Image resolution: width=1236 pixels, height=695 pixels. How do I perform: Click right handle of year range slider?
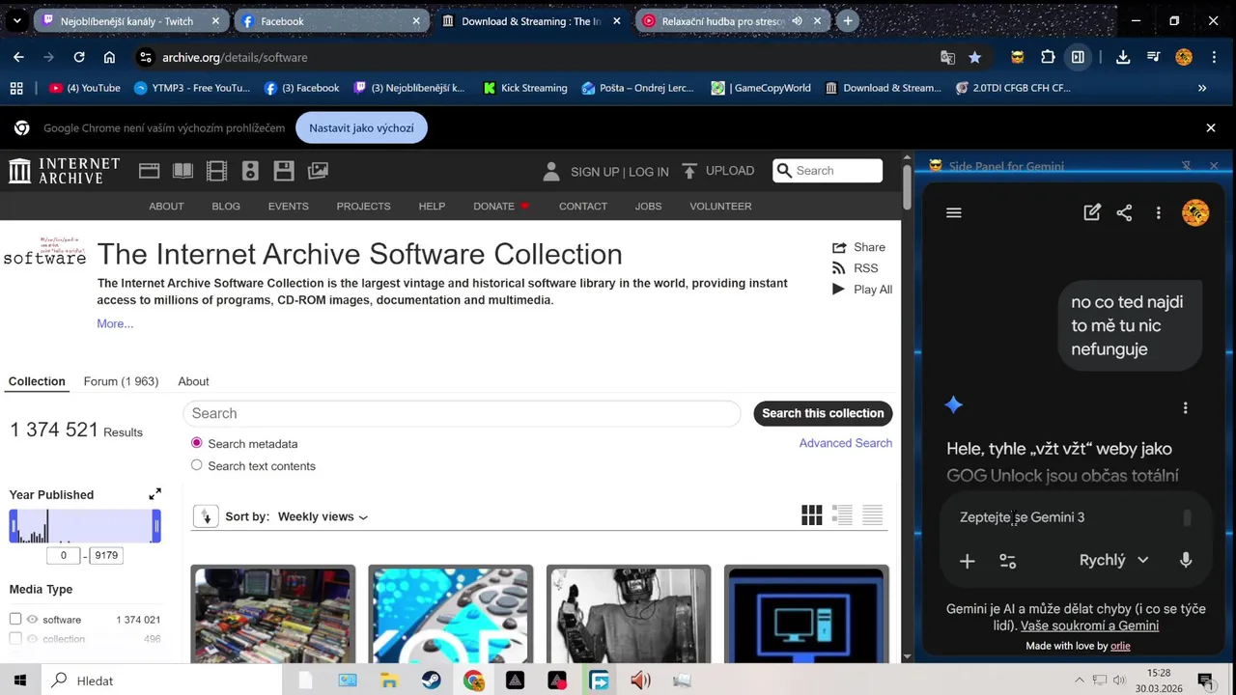(x=156, y=527)
